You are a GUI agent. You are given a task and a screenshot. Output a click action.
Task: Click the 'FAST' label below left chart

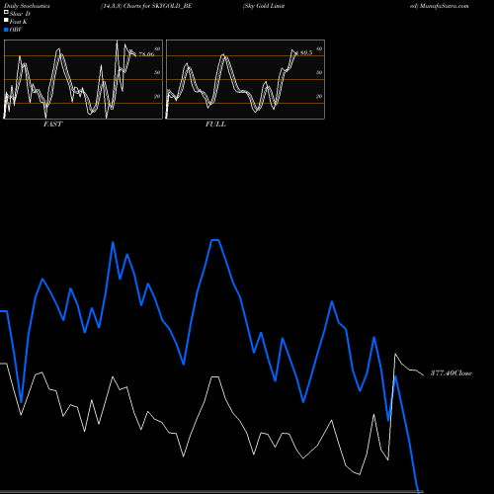click(x=52, y=124)
